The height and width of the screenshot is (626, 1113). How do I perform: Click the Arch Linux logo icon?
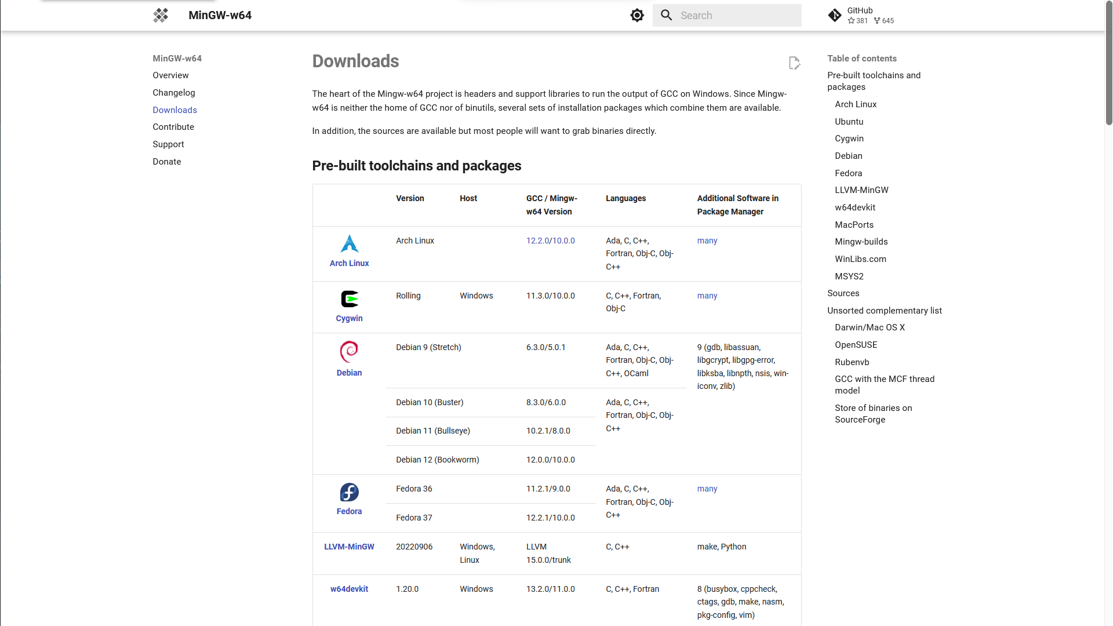click(350, 243)
